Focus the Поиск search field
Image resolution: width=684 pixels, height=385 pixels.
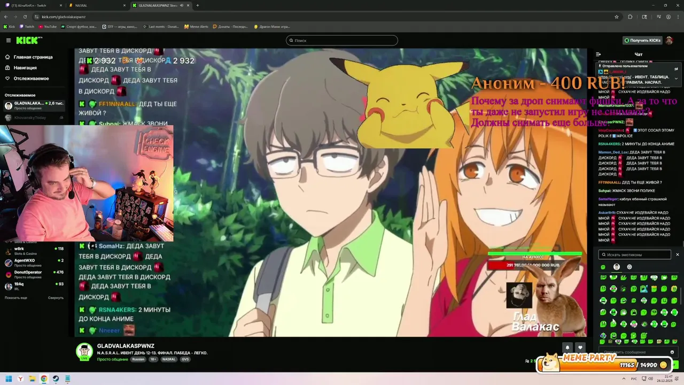(342, 40)
